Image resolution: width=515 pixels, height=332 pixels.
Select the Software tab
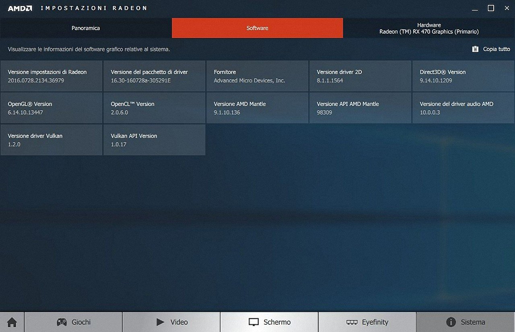click(x=257, y=28)
